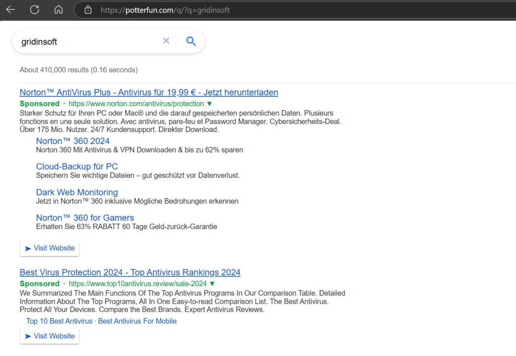
Task: Click the browser back arrow
Action: click(10, 10)
